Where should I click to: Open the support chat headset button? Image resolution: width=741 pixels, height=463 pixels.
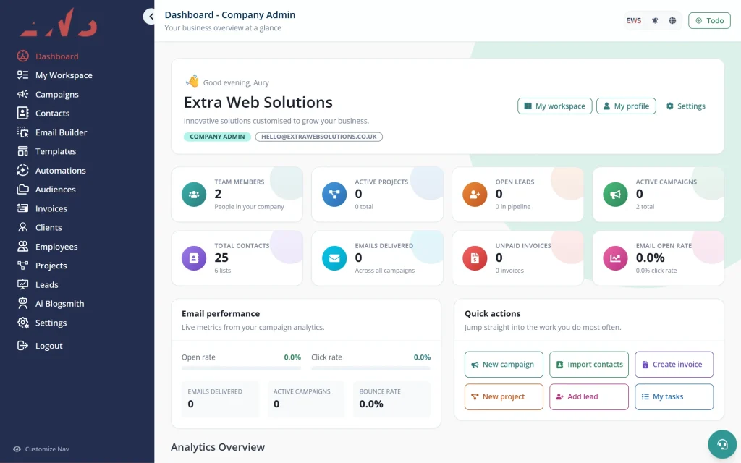(x=722, y=444)
